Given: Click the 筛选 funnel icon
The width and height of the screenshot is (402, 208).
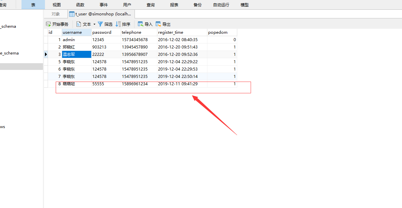Looking at the screenshot, I should click(x=100, y=24).
